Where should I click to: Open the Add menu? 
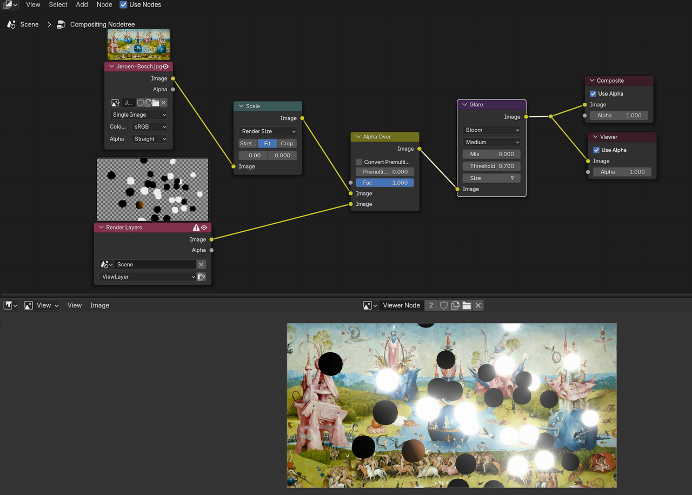click(x=82, y=4)
